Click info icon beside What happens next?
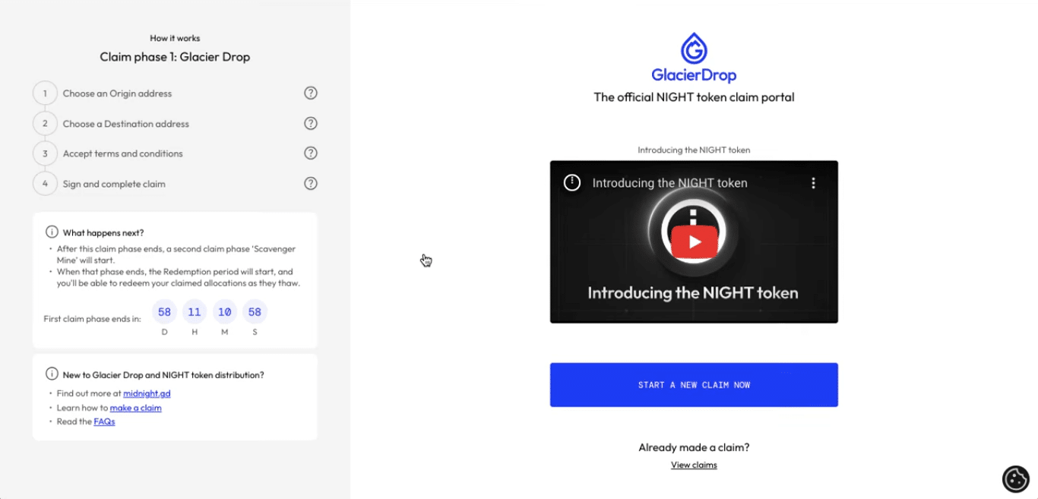Image resolution: width=1038 pixels, height=499 pixels. tap(52, 232)
